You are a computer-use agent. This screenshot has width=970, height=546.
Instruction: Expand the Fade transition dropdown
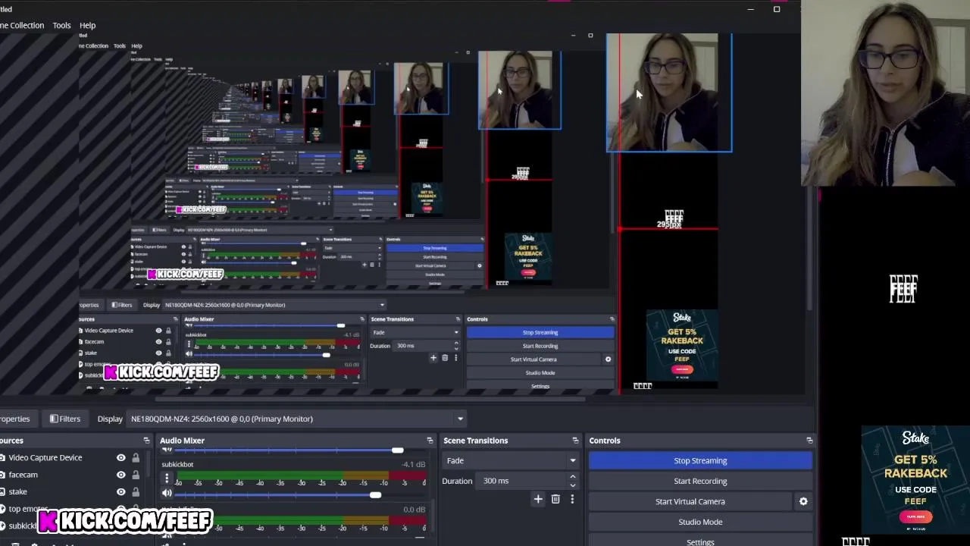[x=511, y=460]
